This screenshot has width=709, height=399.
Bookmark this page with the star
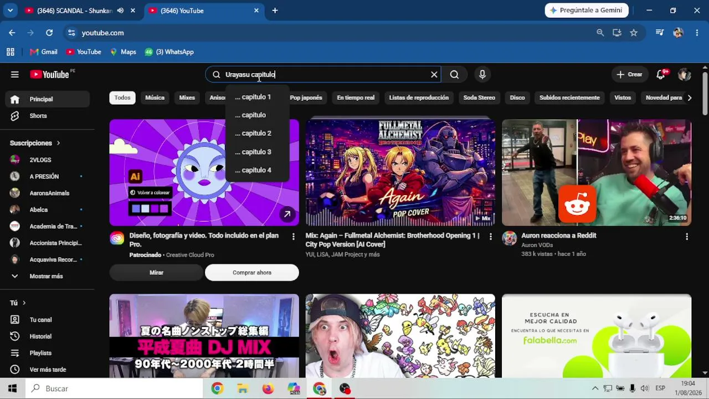pyautogui.click(x=634, y=33)
